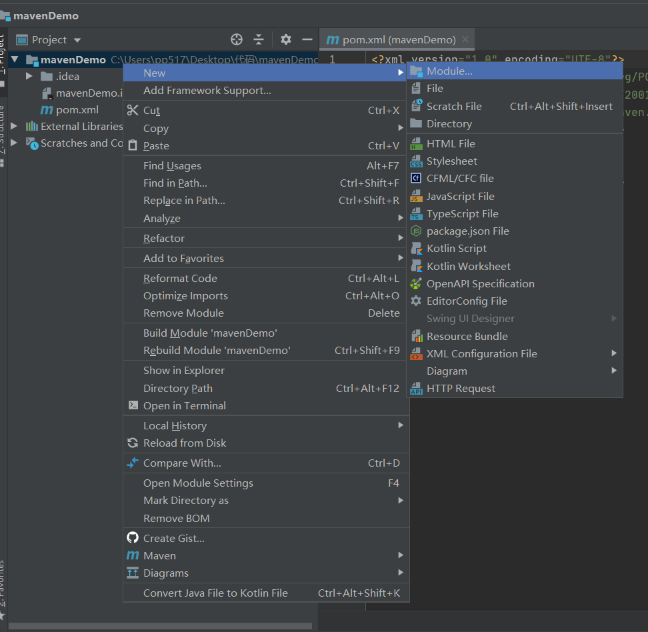Image resolution: width=648 pixels, height=632 pixels.
Task: Click the Cut scissors icon
Action: (133, 111)
